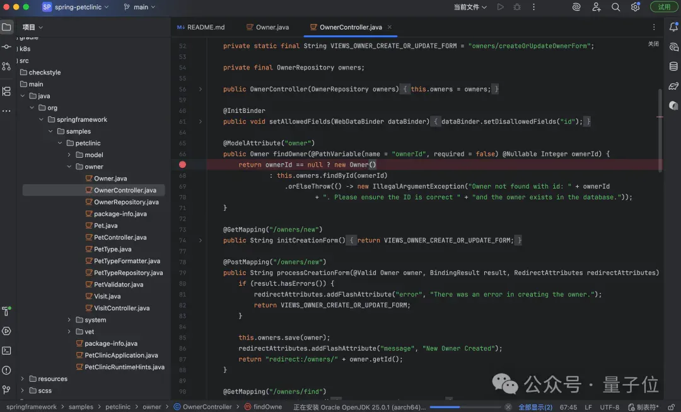
Task: Unfold initCreationForm method at line 74
Action: (201, 240)
